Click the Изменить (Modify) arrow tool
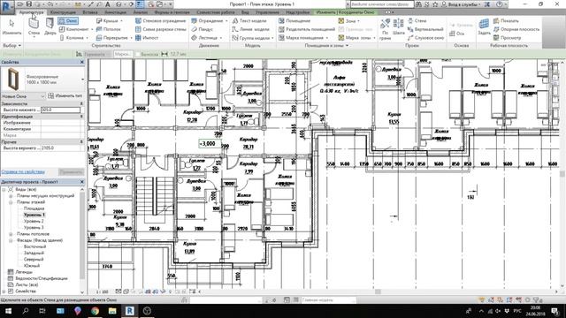 [x=11, y=26]
